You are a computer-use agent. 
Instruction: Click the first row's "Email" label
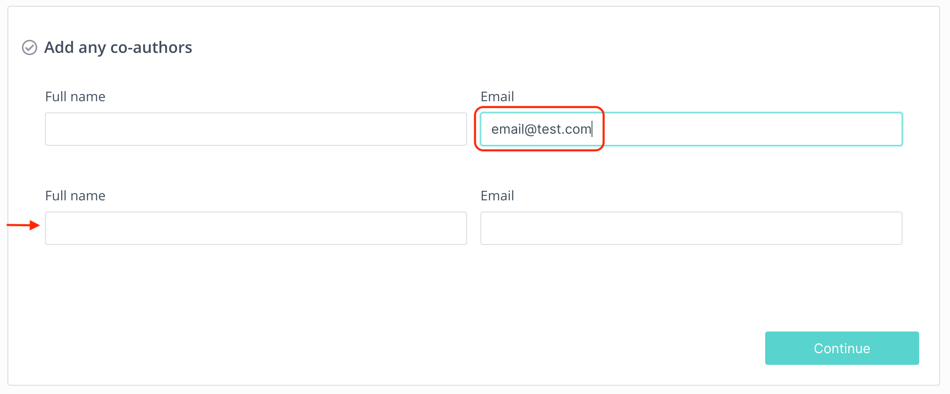(497, 97)
